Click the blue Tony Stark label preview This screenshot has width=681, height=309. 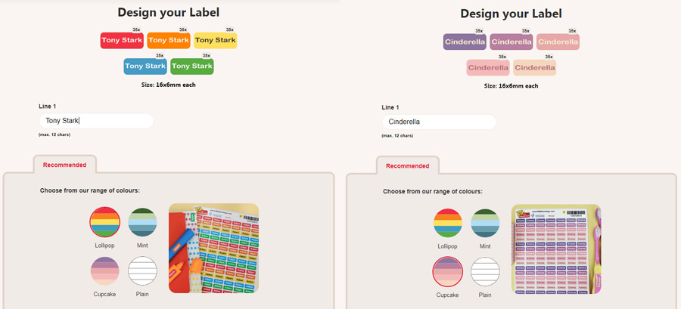point(145,66)
